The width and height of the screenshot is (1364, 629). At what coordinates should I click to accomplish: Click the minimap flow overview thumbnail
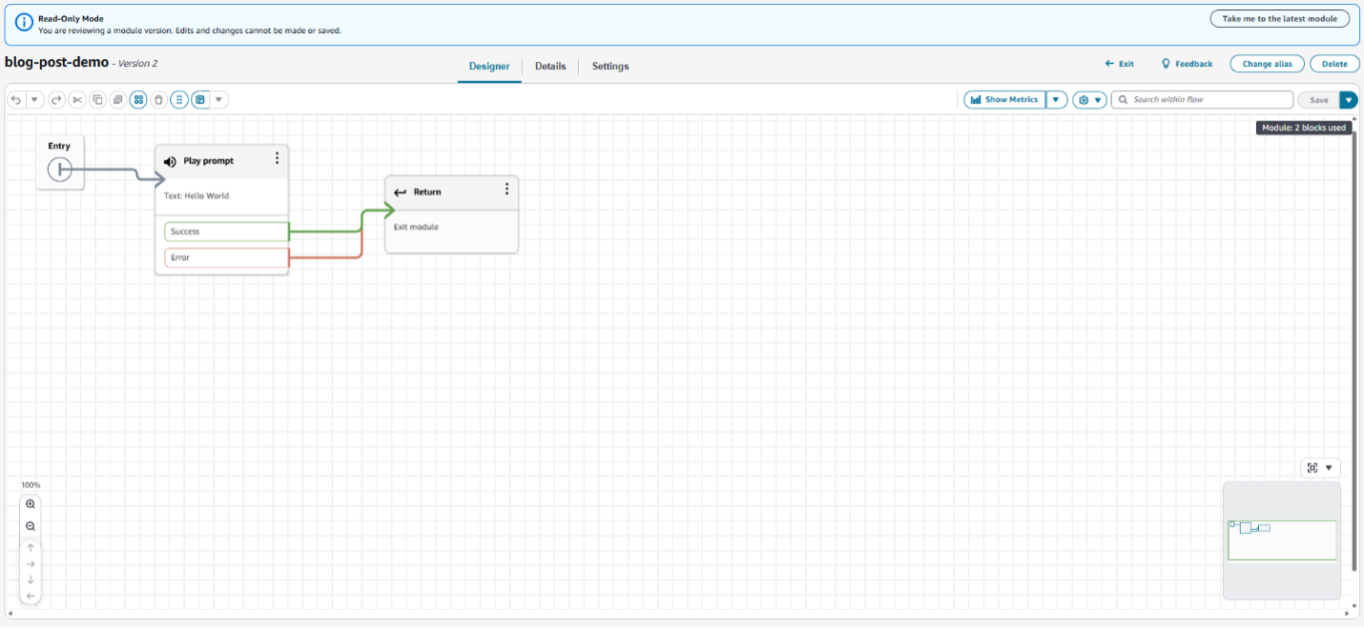1281,539
